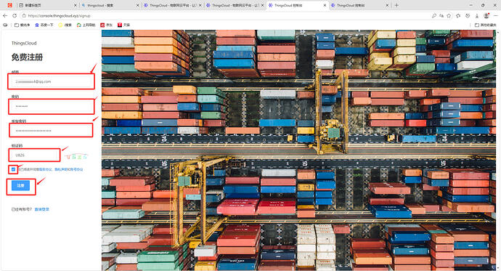Open the downloads arrow icon
This screenshot has width=501, height=271.
pos(477,15)
